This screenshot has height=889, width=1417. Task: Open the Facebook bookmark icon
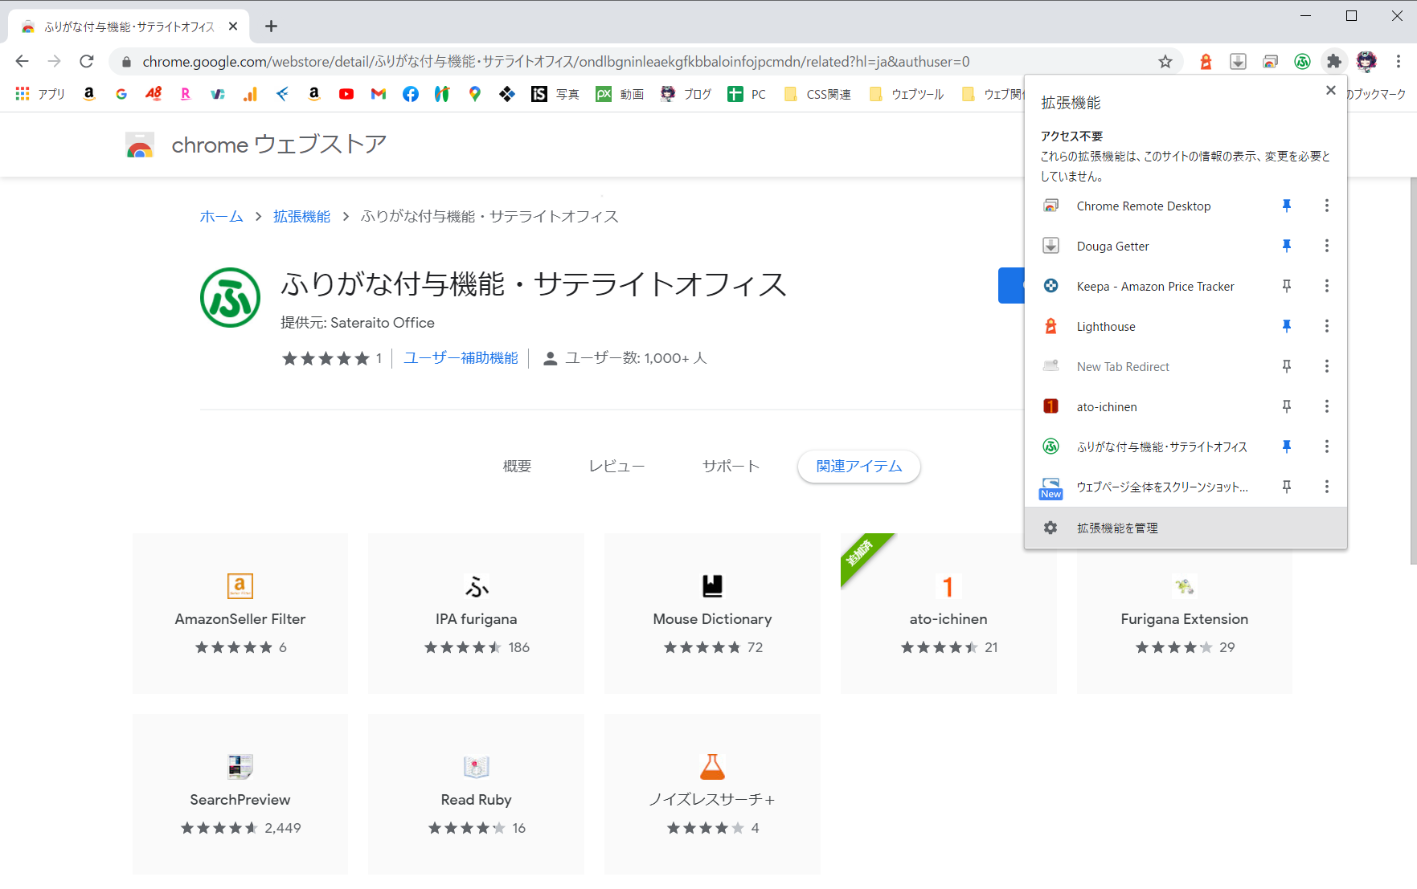411,94
